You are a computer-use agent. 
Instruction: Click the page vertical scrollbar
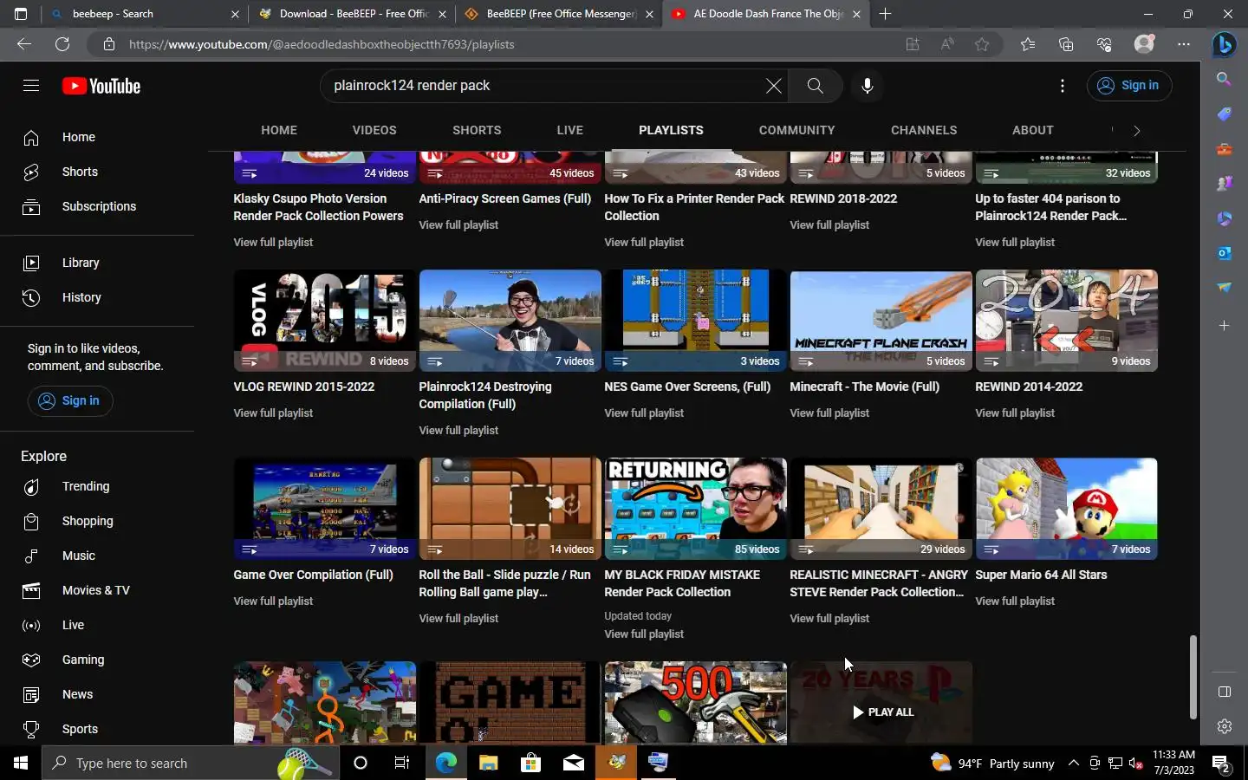point(1193,677)
